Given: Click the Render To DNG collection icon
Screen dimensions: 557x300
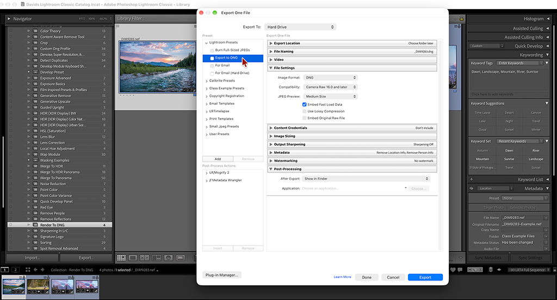Looking at the screenshot, I should tap(35, 225).
